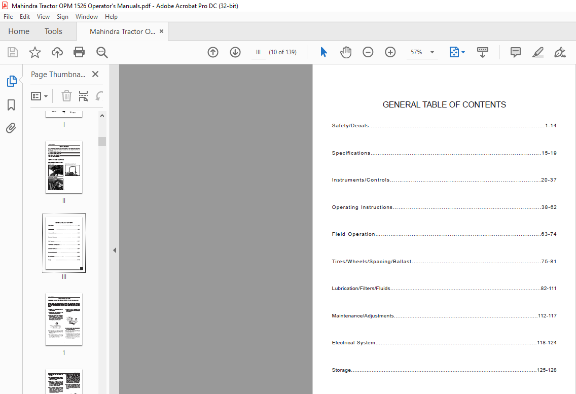Click the delete pages trash icon
This screenshot has width=576, height=394.
pyautogui.click(x=66, y=96)
